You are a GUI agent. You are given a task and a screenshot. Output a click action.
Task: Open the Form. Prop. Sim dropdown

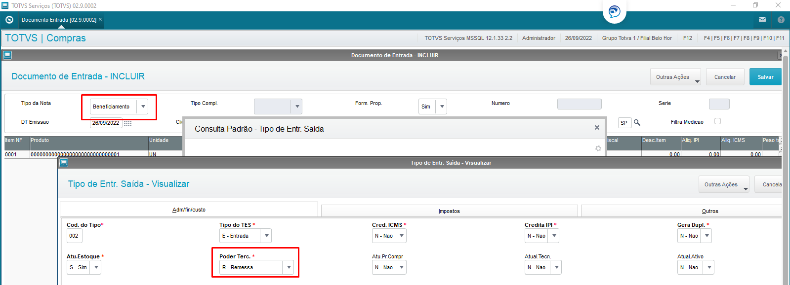pyautogui.click(x=442, y=107)
